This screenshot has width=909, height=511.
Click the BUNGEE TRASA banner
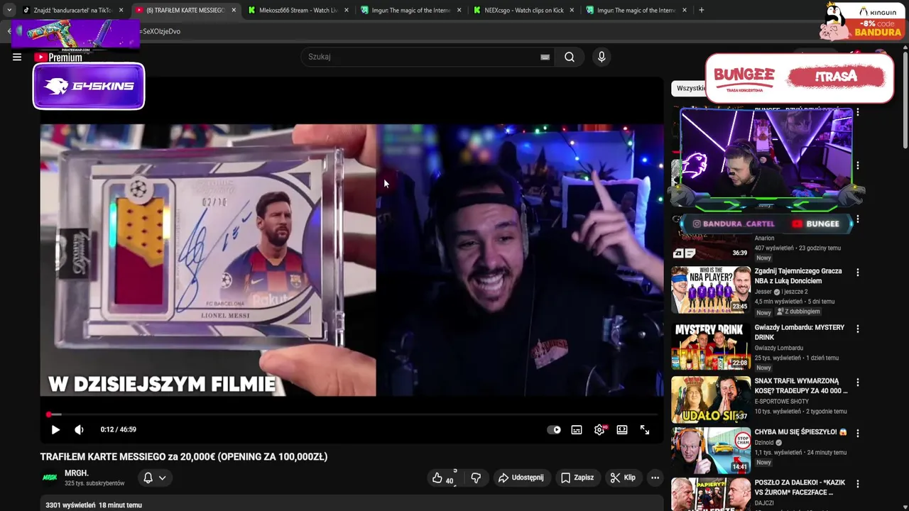coord(800,78)
